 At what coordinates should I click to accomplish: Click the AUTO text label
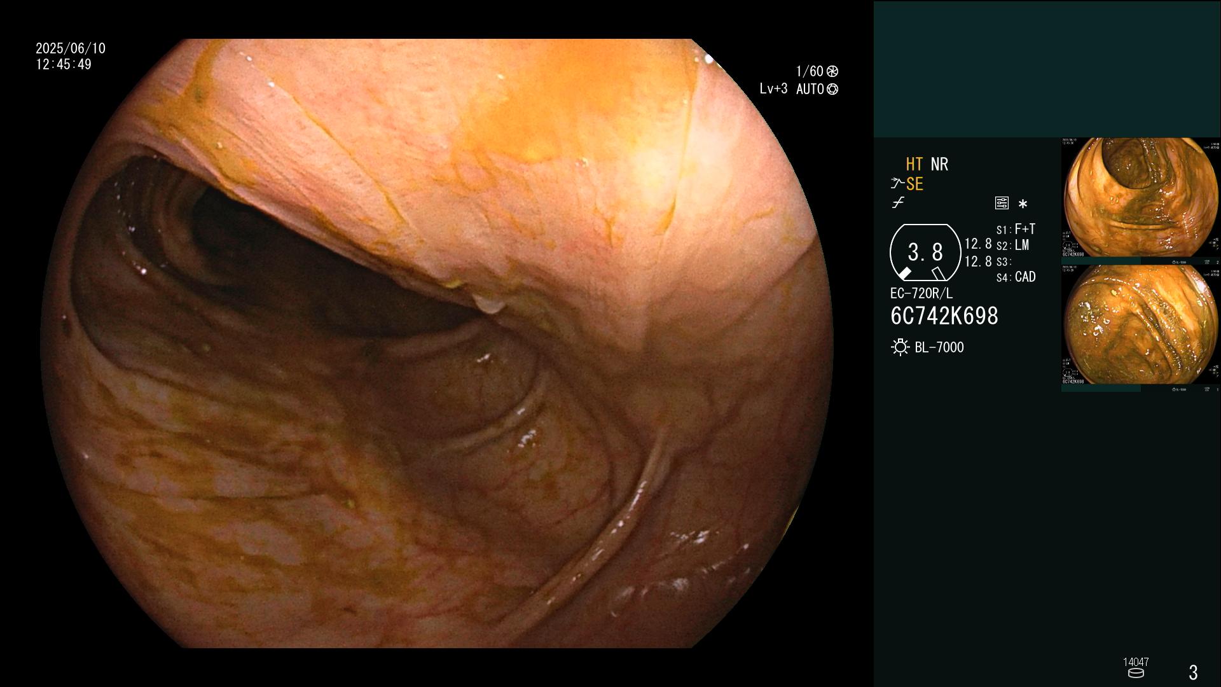(x=810, y=89)
